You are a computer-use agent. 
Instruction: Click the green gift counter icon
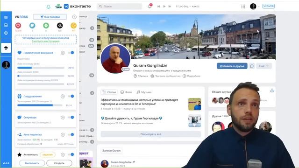pyautogui.click(x=46, y=26)
